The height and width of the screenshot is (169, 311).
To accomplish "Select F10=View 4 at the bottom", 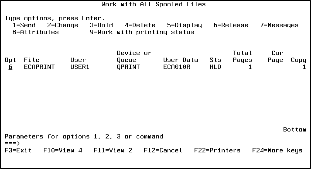I will click(x=62, y=150).
